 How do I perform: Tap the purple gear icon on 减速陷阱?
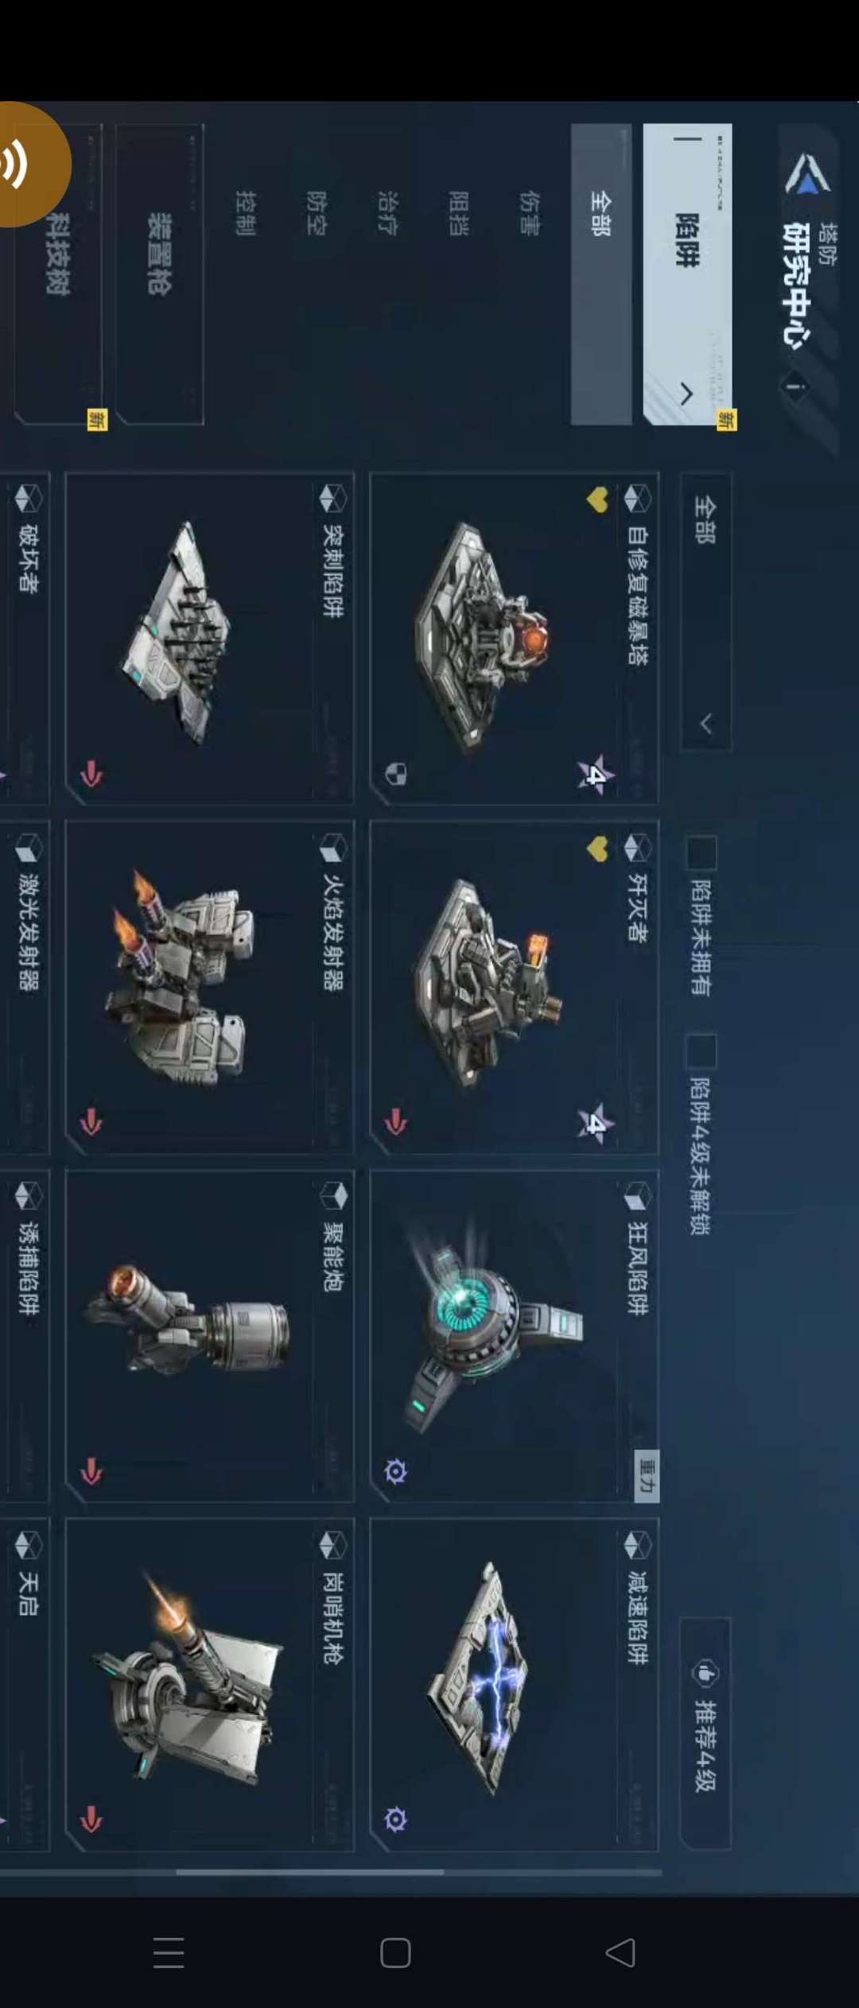point(396,1819)
